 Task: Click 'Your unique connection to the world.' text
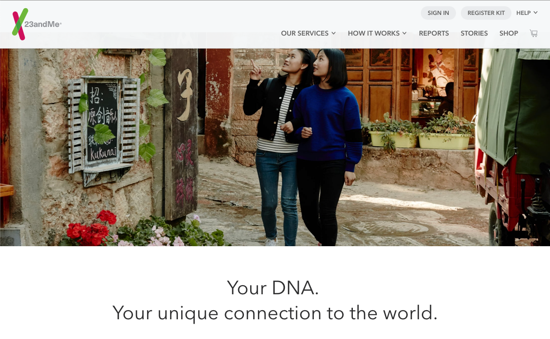pyautogui.click(x=275, y=313)
